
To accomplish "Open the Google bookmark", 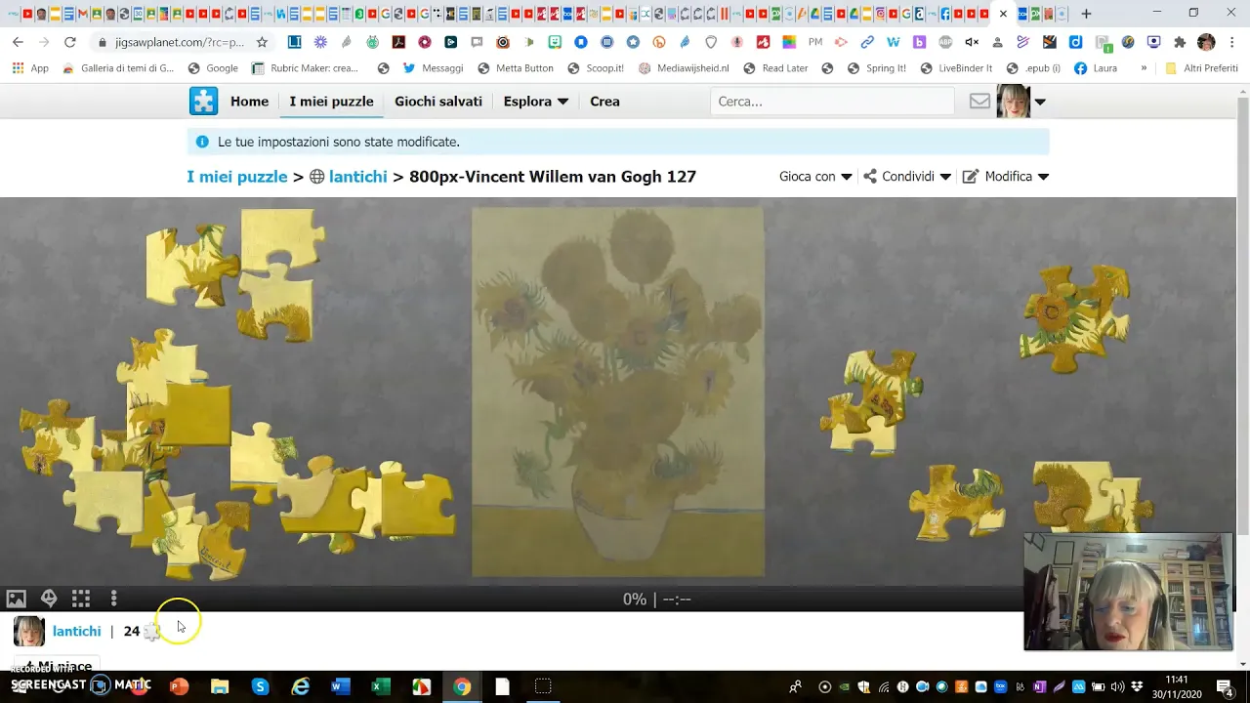I will [x=212, y=68].
